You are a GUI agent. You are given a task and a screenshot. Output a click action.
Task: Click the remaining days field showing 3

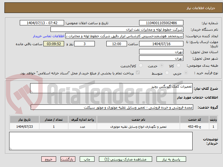coord(84,44)
